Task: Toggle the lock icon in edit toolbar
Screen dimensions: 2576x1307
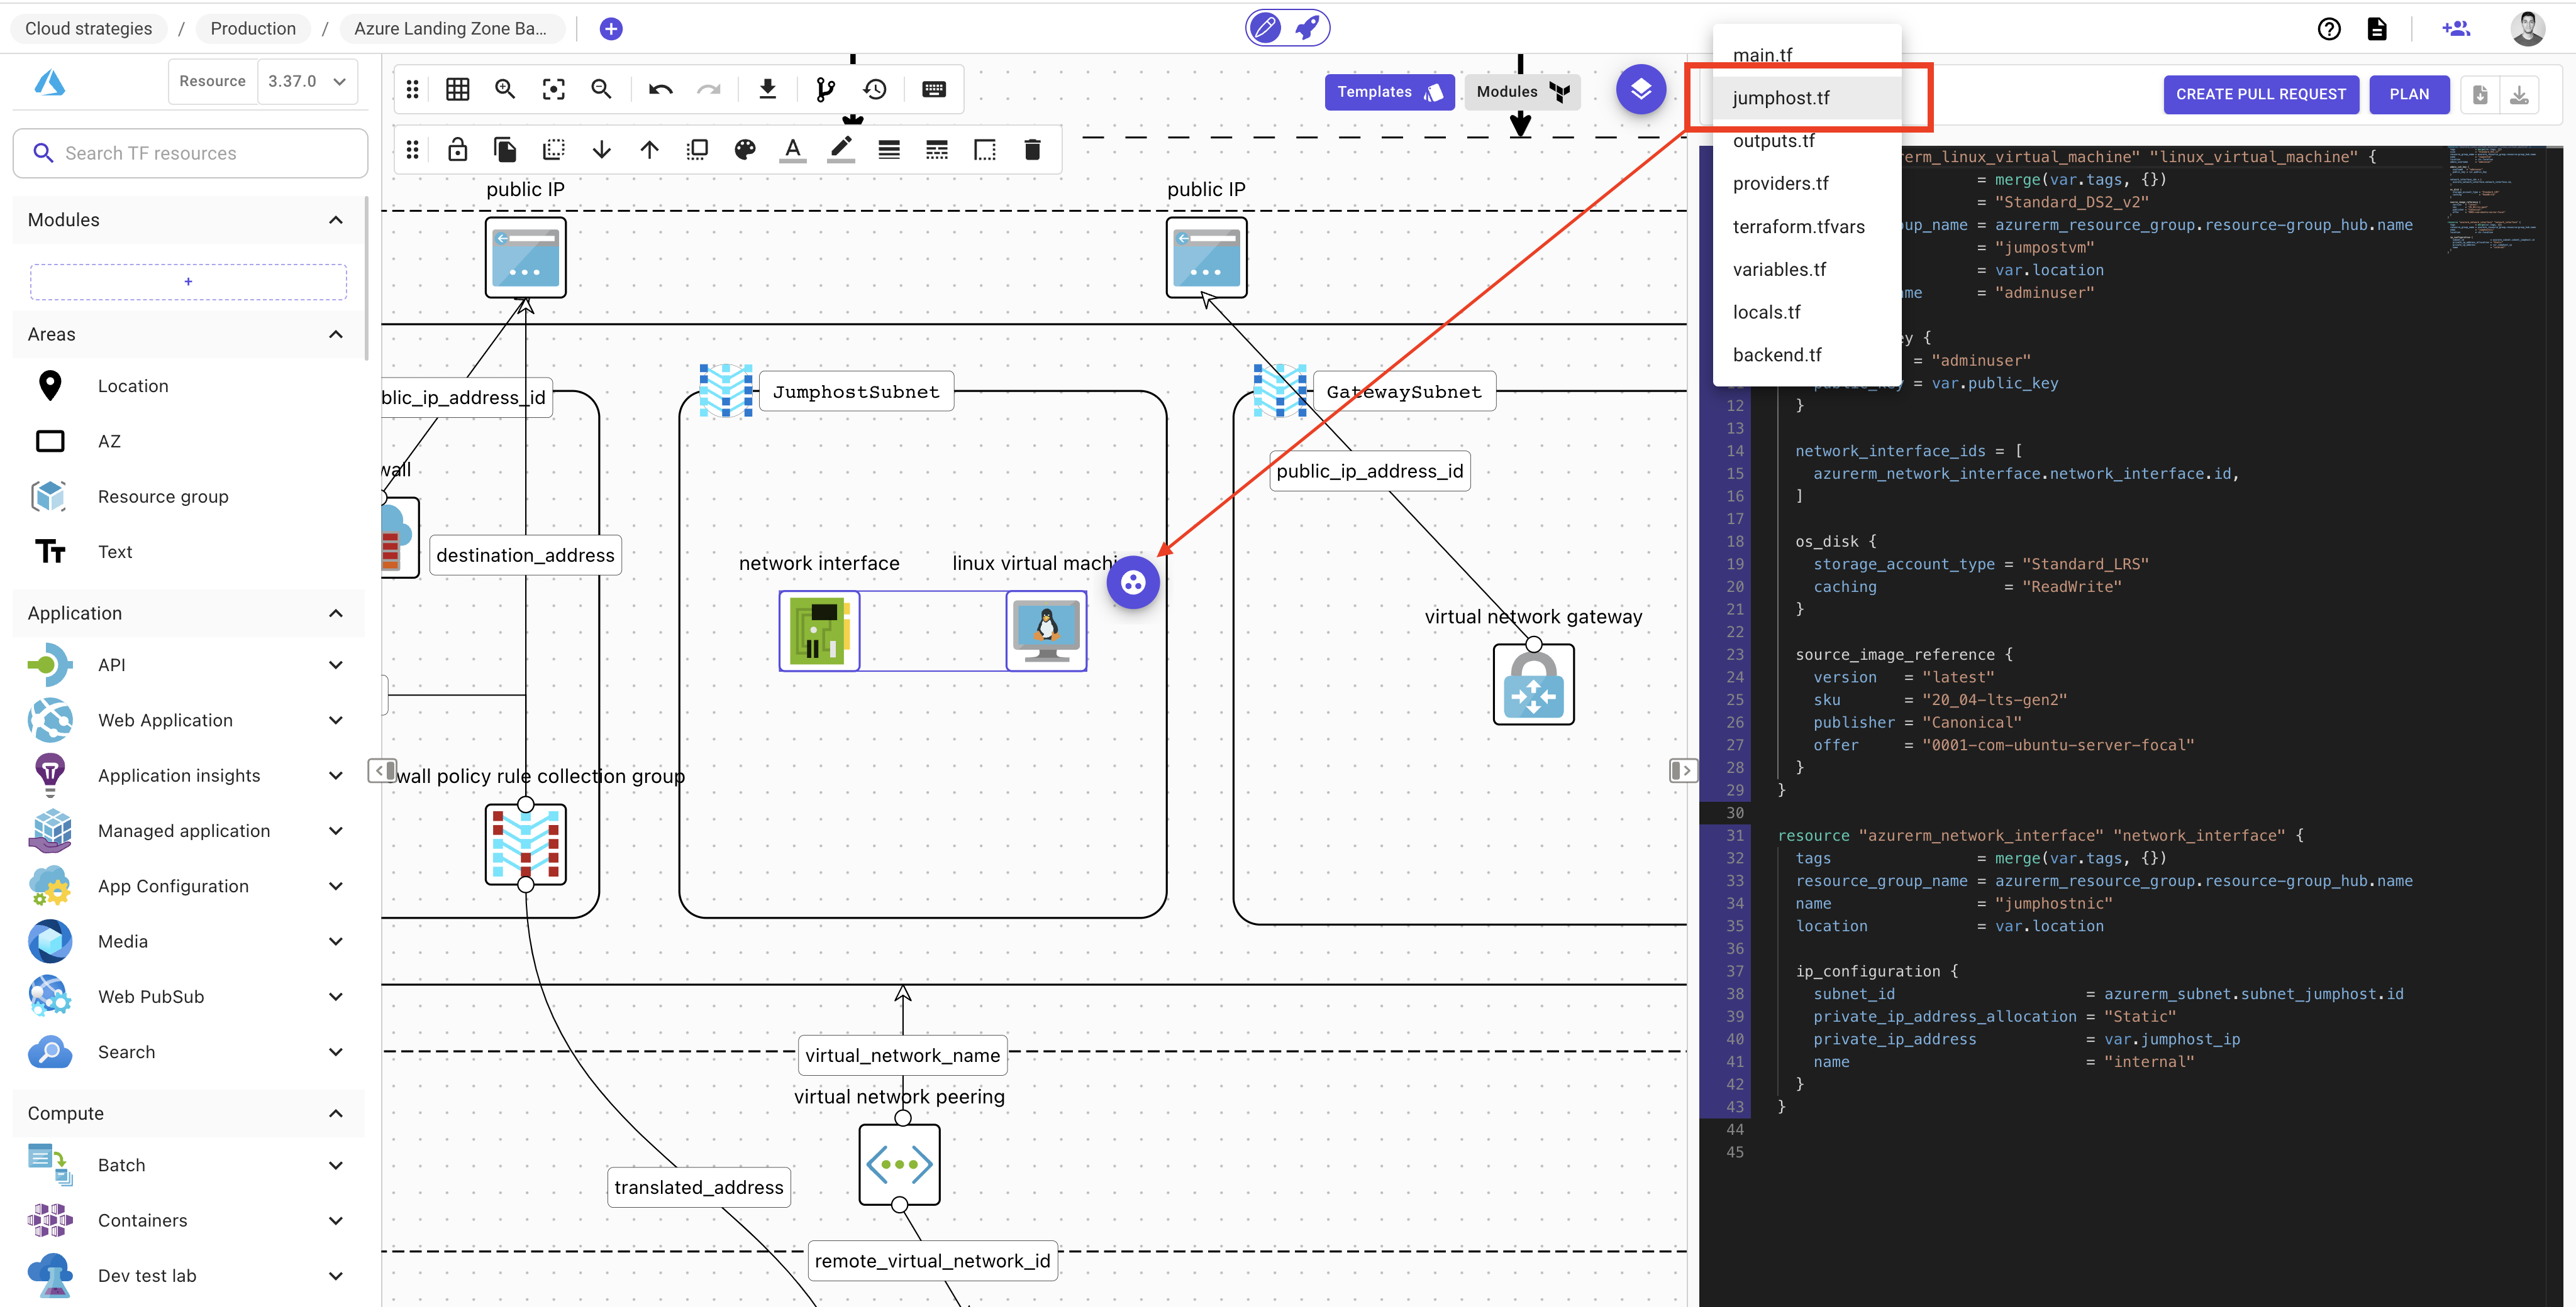Action: point(458,150)
